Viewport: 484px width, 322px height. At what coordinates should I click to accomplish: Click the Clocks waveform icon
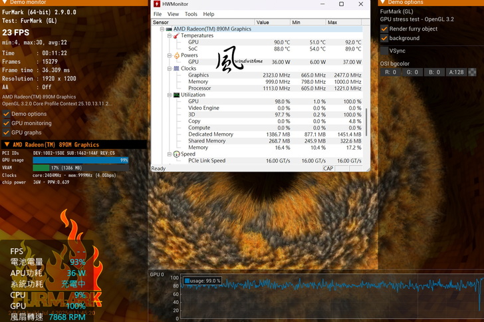176,69
